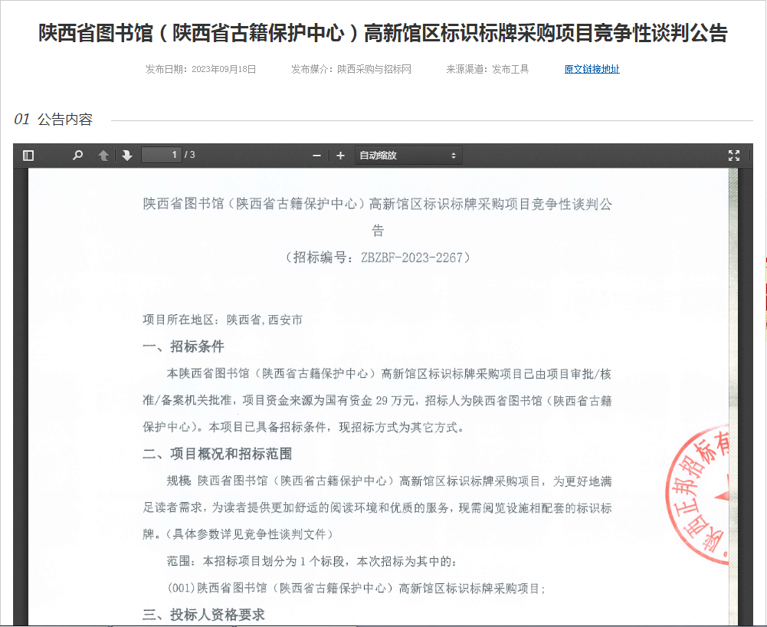Screen dimensions: 767x627
Task: Click the page number input field
Action: pyautogui.click(x=162, y=156)
